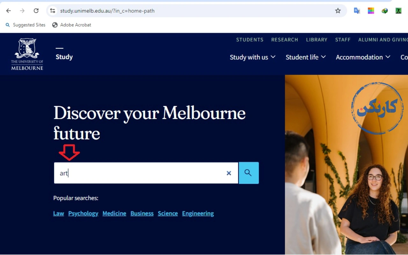The height and width of the screenshot is (255, 408).
Task: Open Adobe Acrobat bookmark
Action: (x=72, y=25)
